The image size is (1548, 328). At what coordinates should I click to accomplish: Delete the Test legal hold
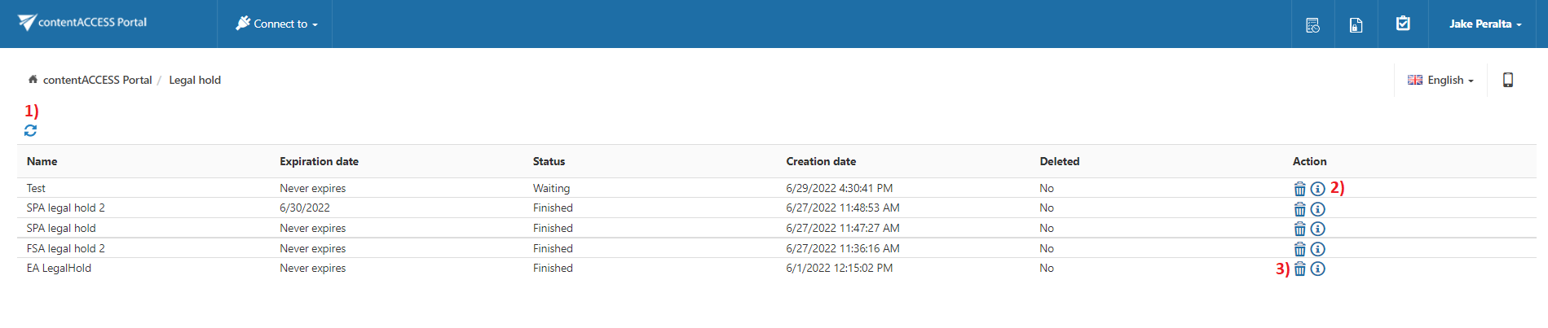pos(1299,189)
